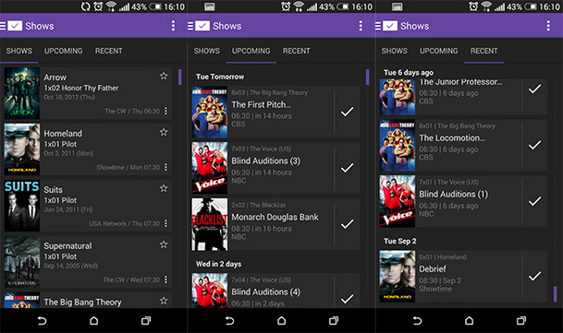
Task: Tap Recent apps button in right screen
Action: [x=521, y=320]
